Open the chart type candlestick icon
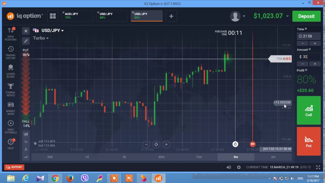This screenshot has height=183, width=325. coord(26,134)
